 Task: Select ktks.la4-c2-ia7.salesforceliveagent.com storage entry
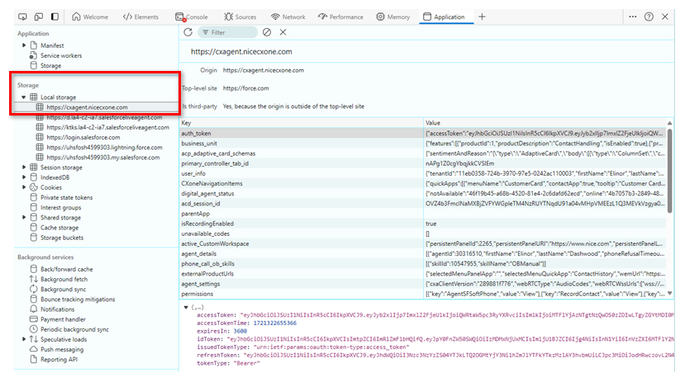(108, 127)
